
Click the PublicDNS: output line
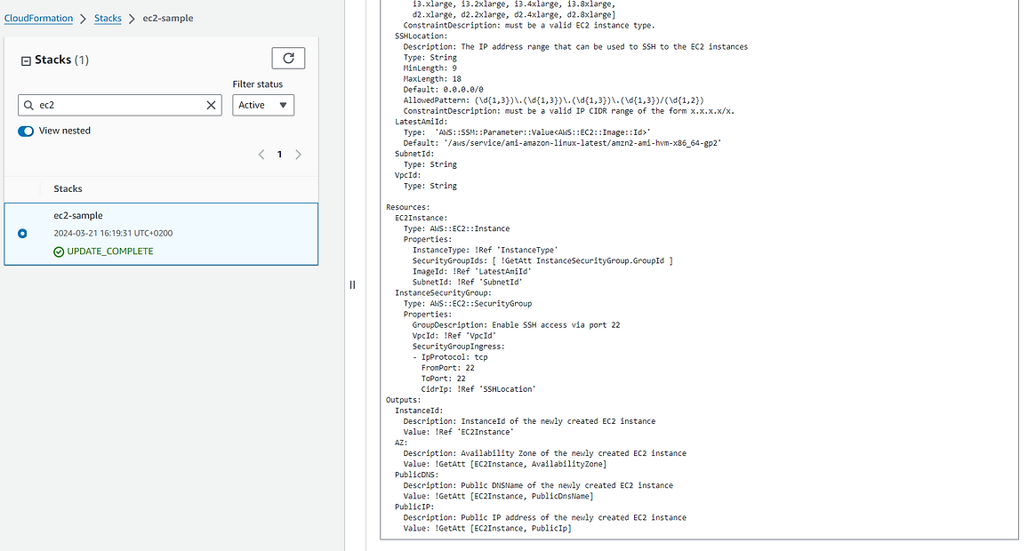(x=417, y=475)
